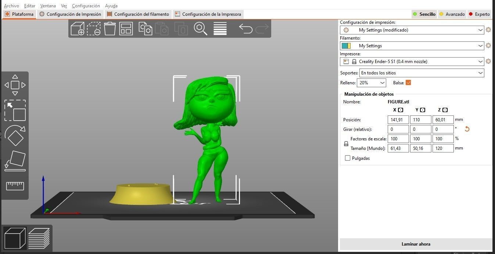The image size is (495, 254).
Task: Click the FIGURE.stl object name
Action: (398, 102)
